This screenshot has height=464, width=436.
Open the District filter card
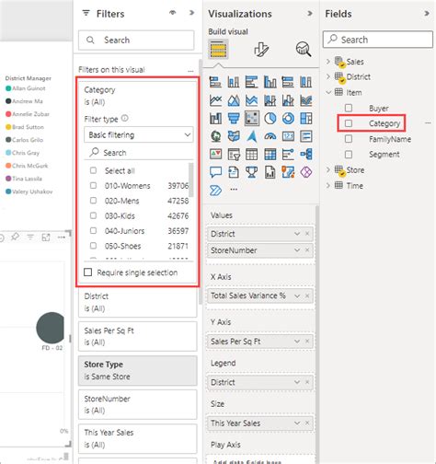pyautogui.click(x=137, y=302)
